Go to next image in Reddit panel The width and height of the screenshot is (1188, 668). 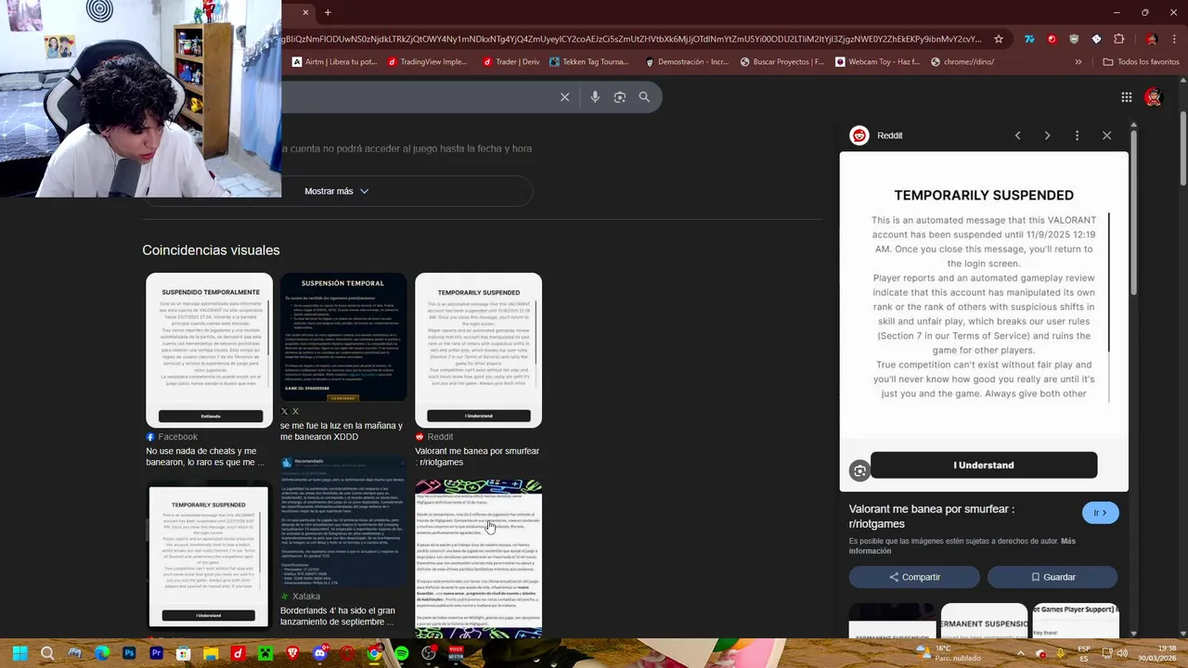1047,135
